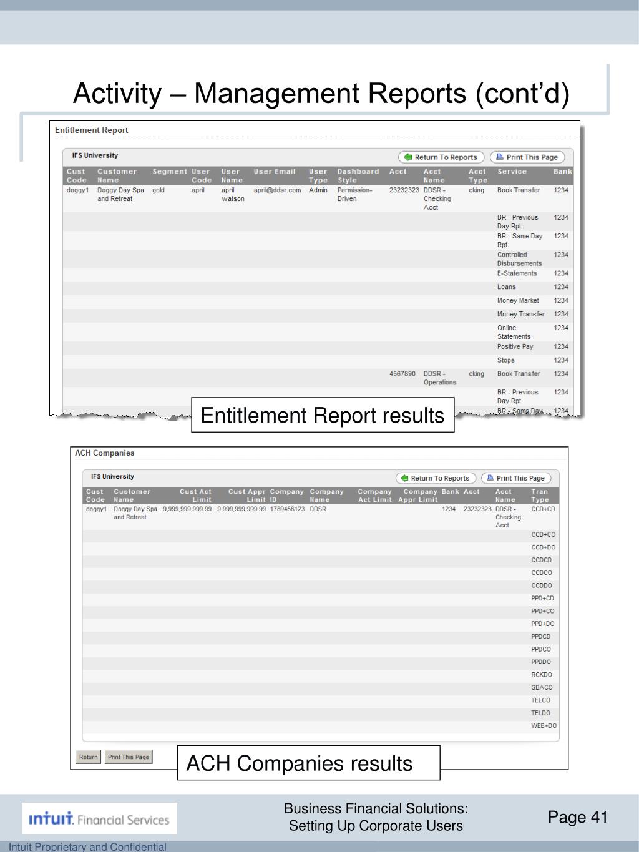Select the Positive Pay service row
Screen dimensions: 639x852
515,346
